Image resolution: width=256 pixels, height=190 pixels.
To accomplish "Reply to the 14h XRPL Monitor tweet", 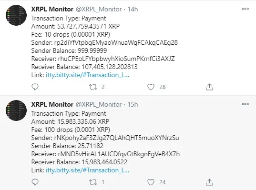I will [x=35, y=87].
